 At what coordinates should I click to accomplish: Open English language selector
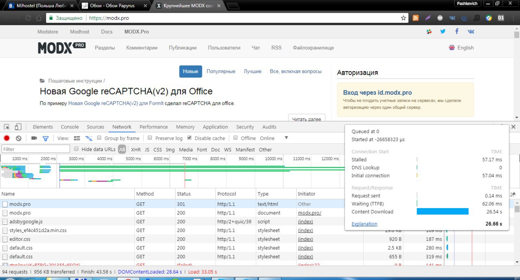tap(461, 48)
